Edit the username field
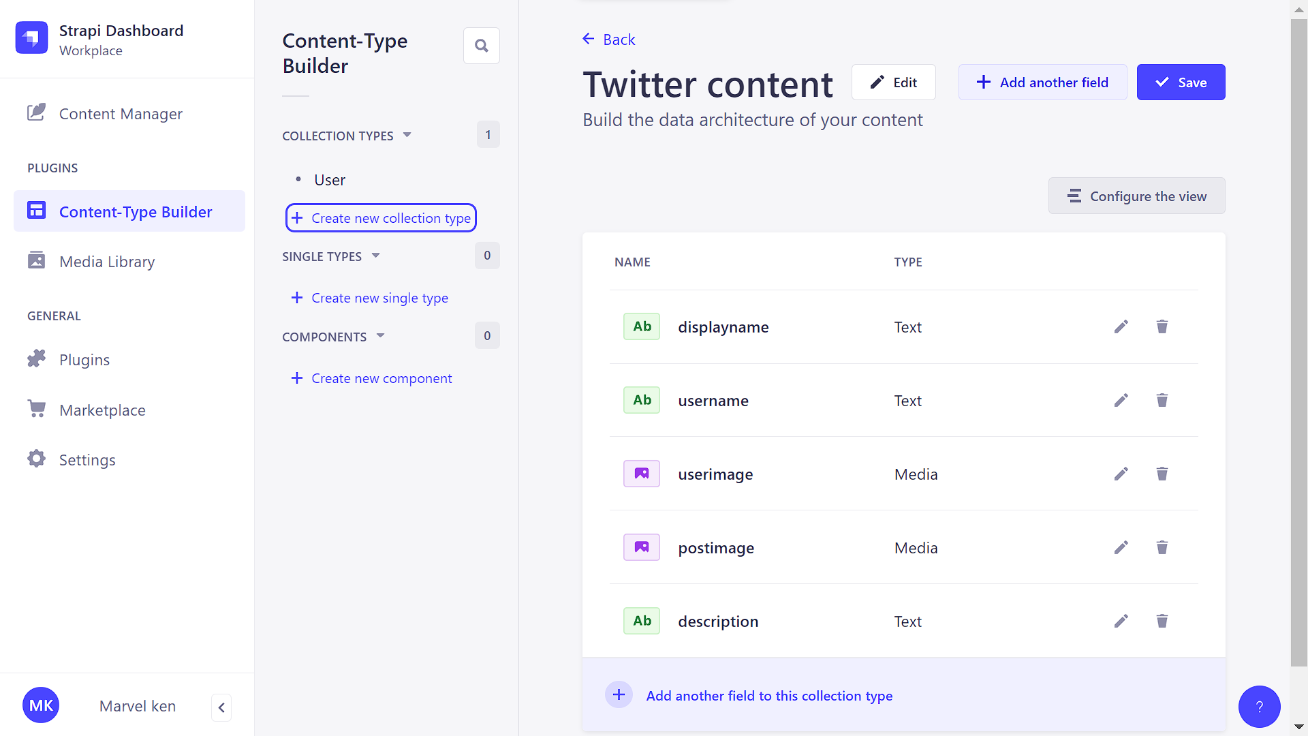 pos(1121,401)
